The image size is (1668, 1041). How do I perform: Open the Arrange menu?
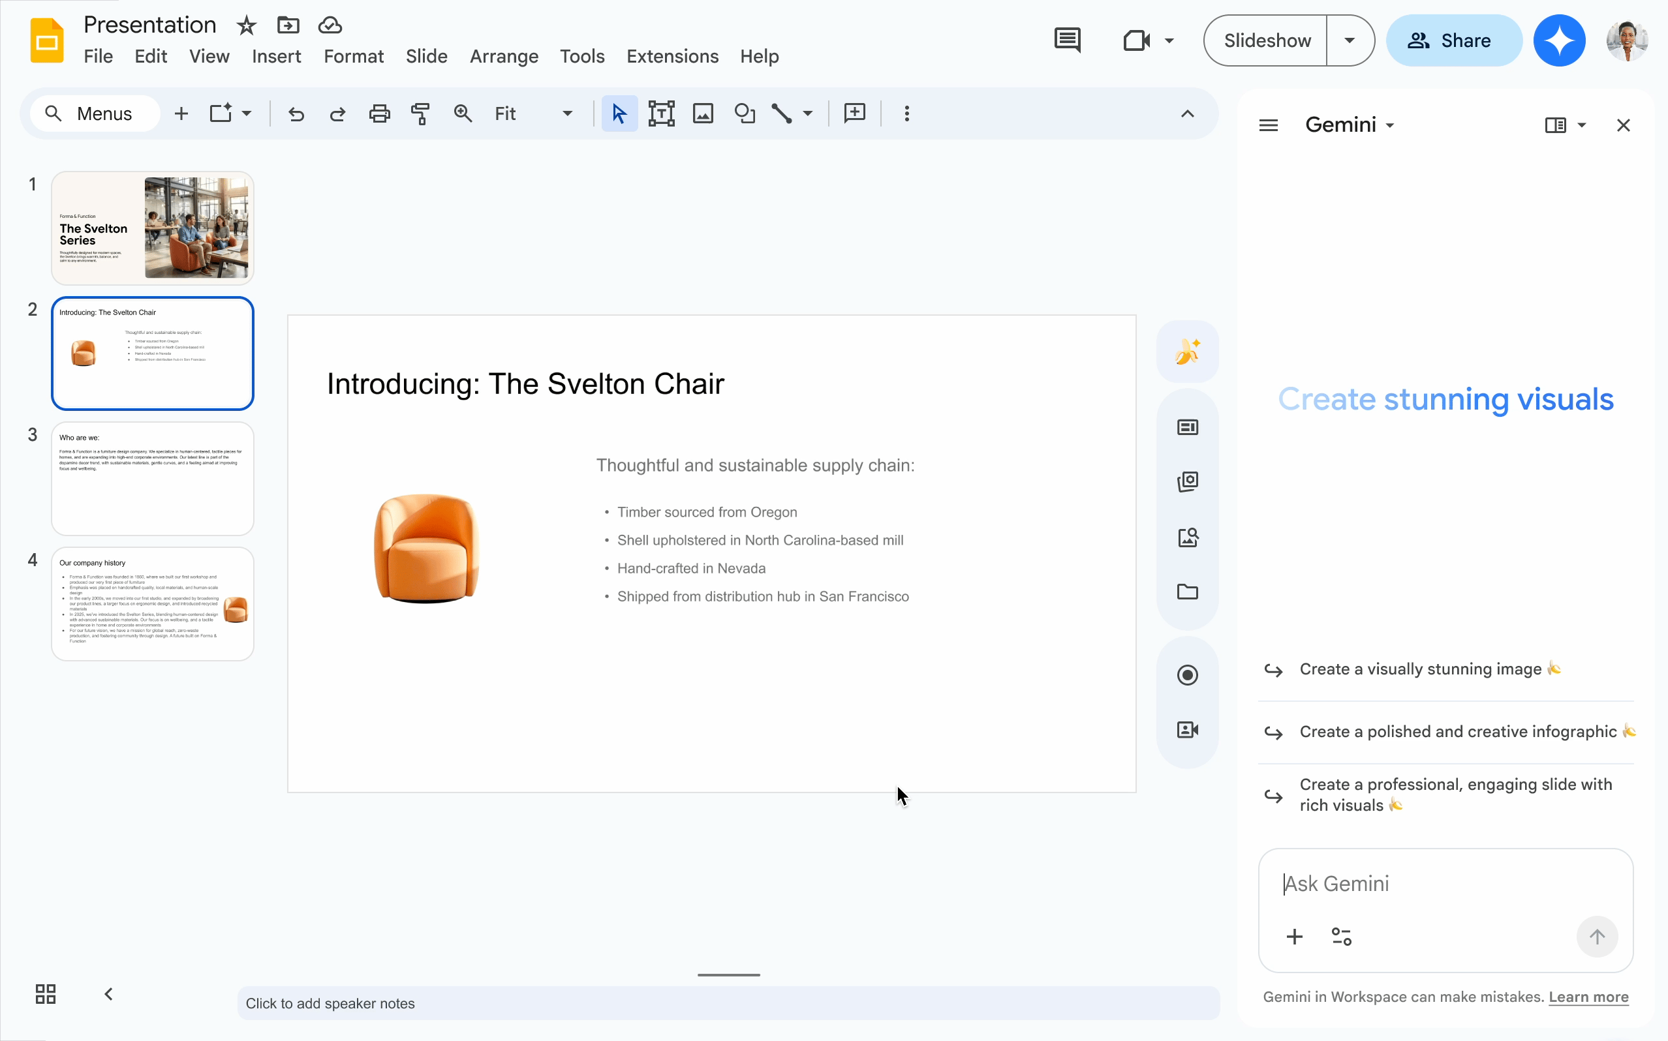[503, 57]
